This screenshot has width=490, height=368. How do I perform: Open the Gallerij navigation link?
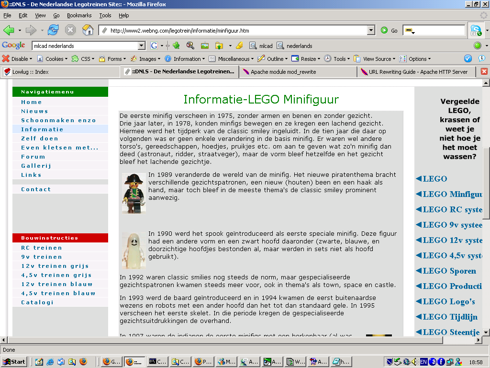(36, 166)
